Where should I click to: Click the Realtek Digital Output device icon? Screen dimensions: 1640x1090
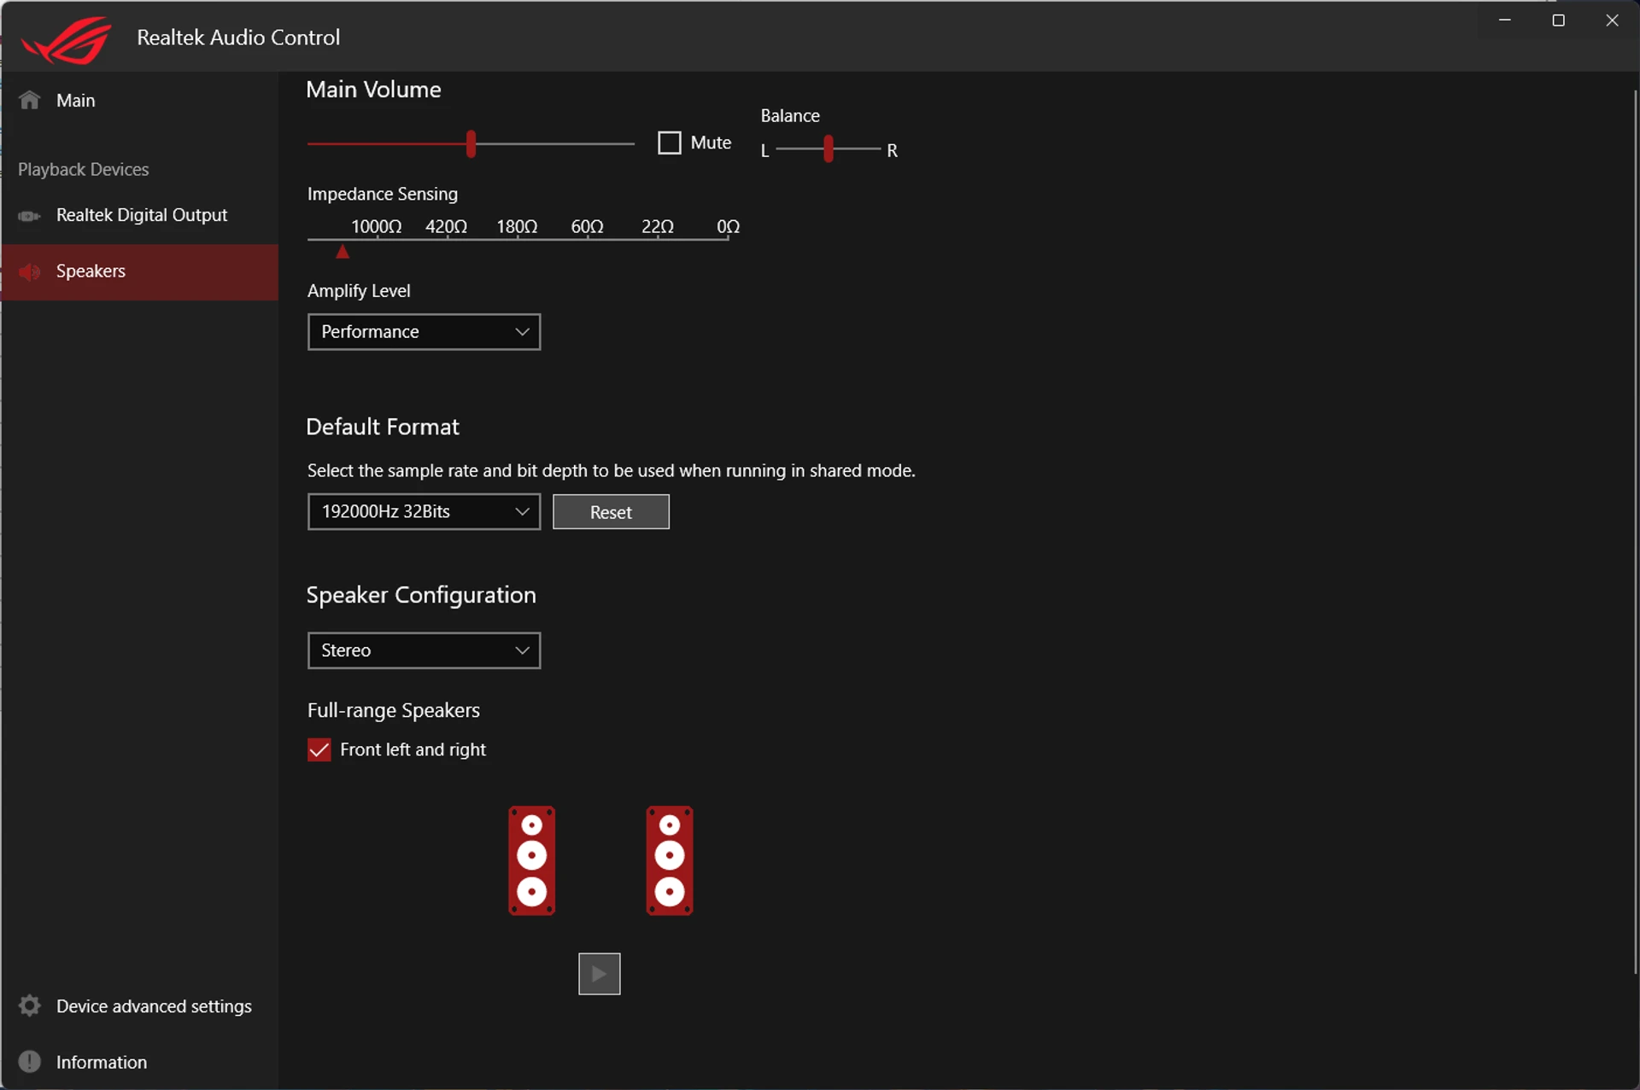point(29,216)
